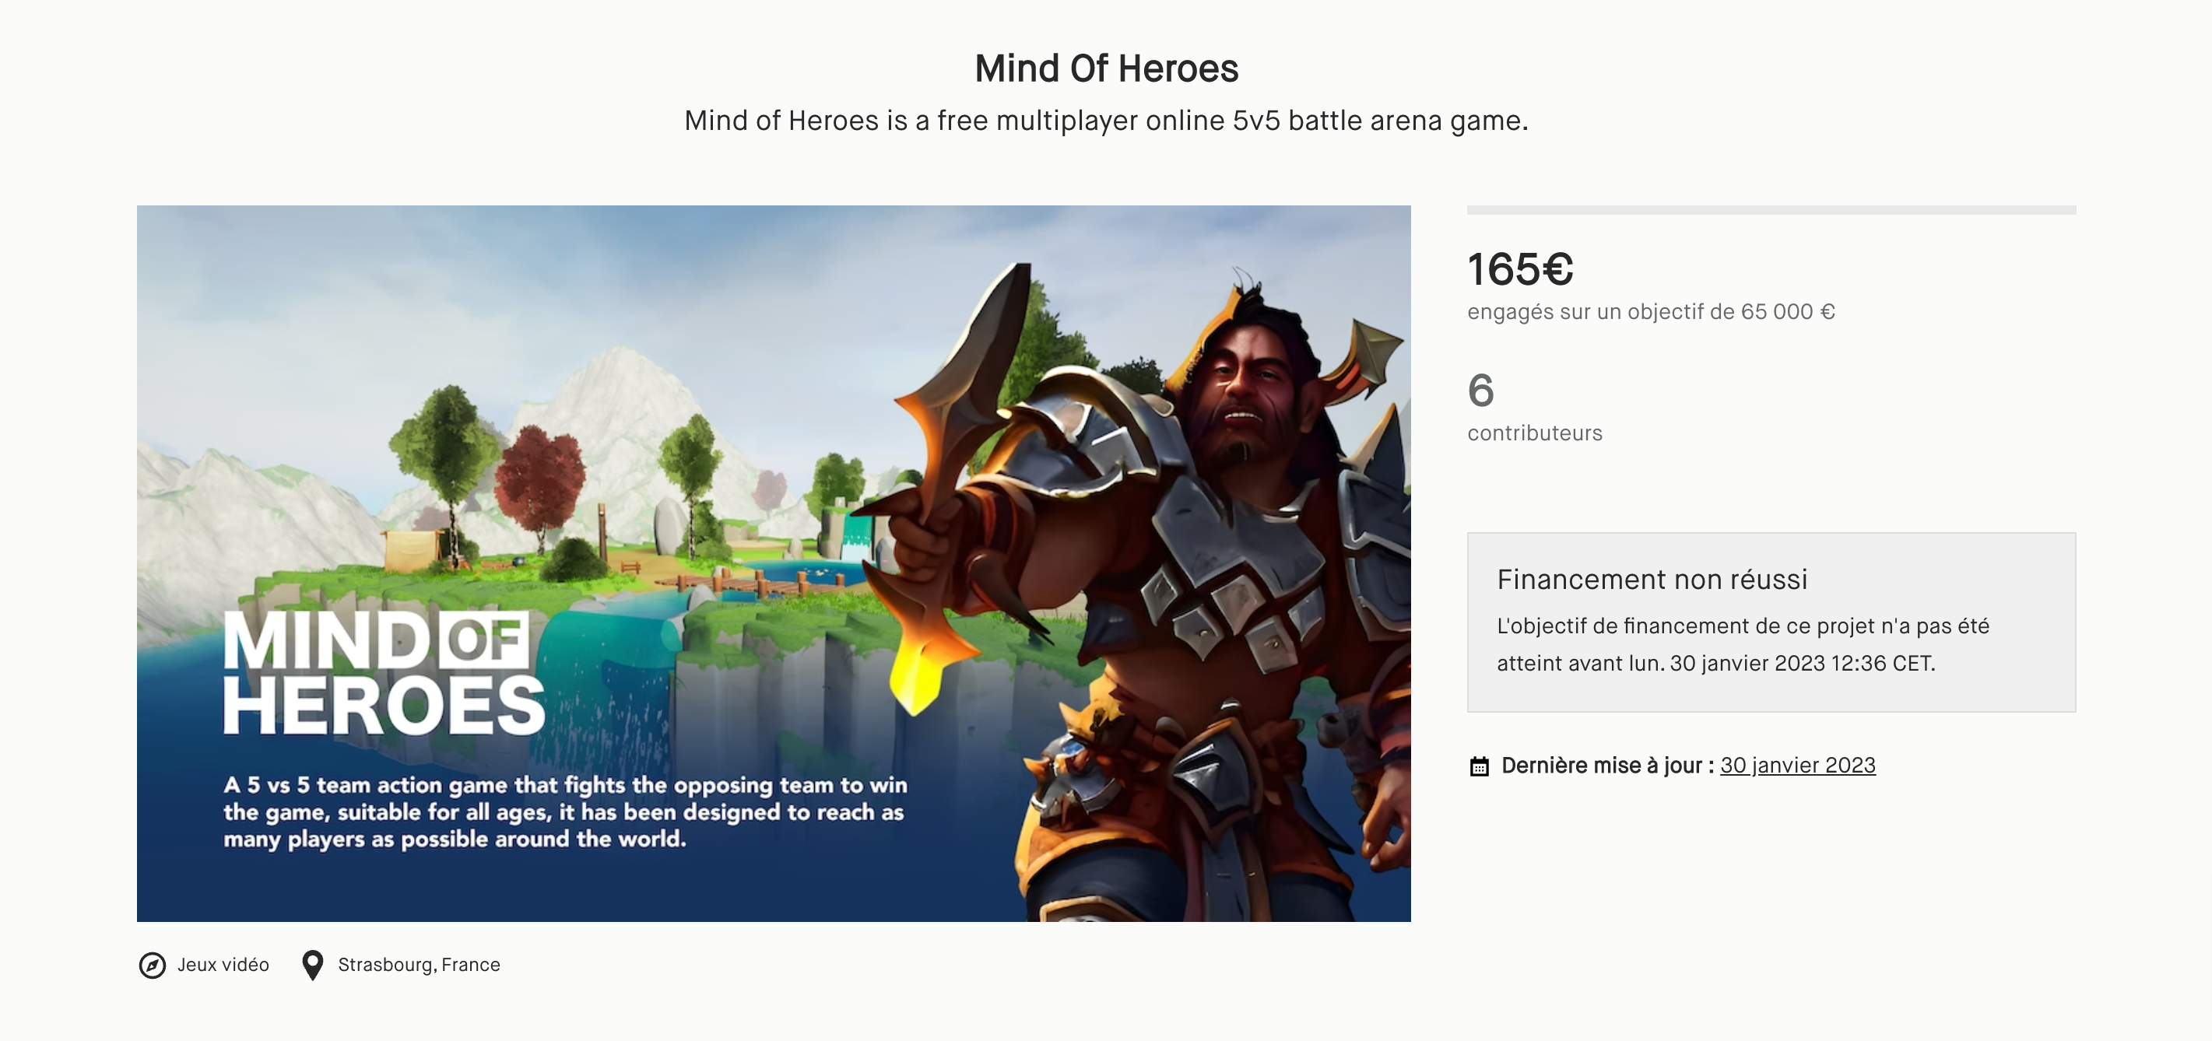Open the Jeux vidéo category link

coord(223,965)
